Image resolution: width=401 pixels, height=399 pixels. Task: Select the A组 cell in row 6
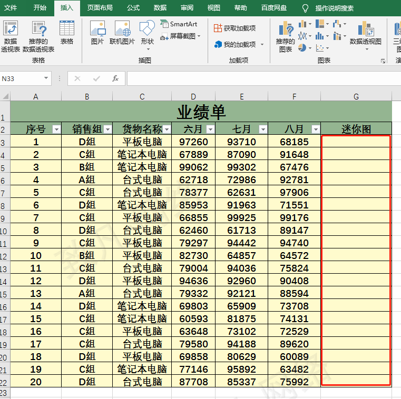coord(87,179)
